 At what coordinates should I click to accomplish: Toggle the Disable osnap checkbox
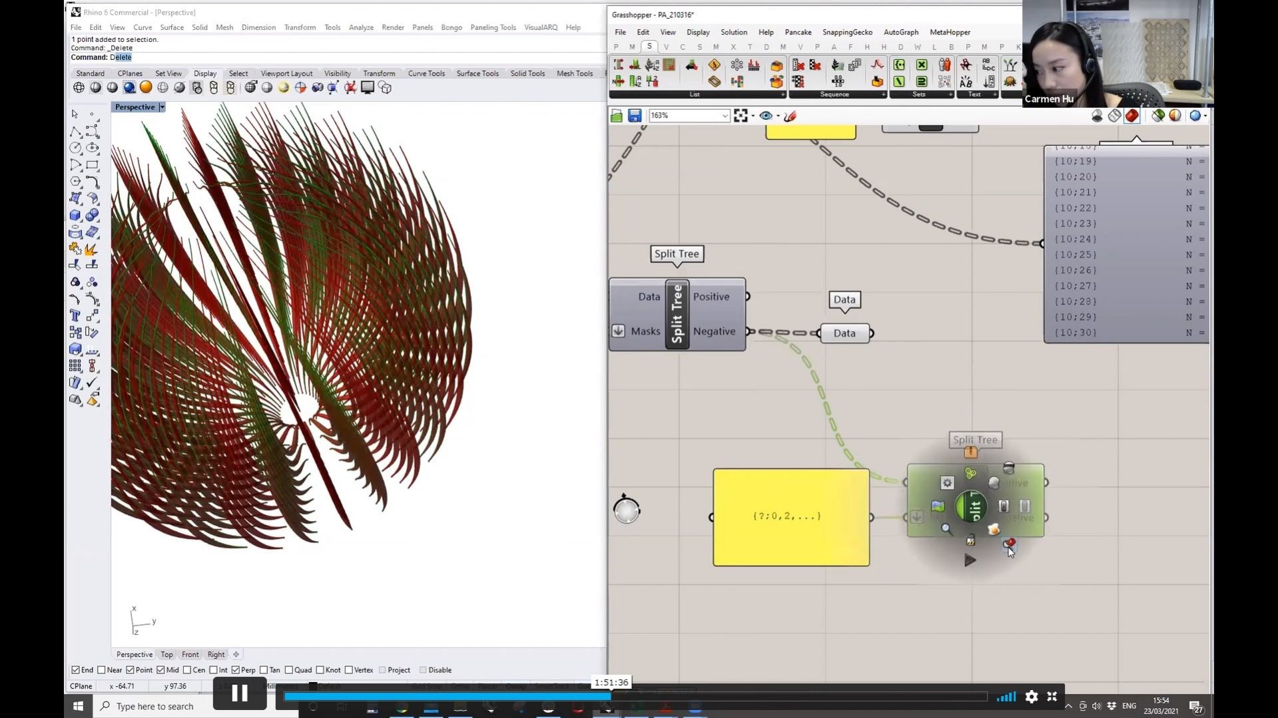(x=424, y=669)
